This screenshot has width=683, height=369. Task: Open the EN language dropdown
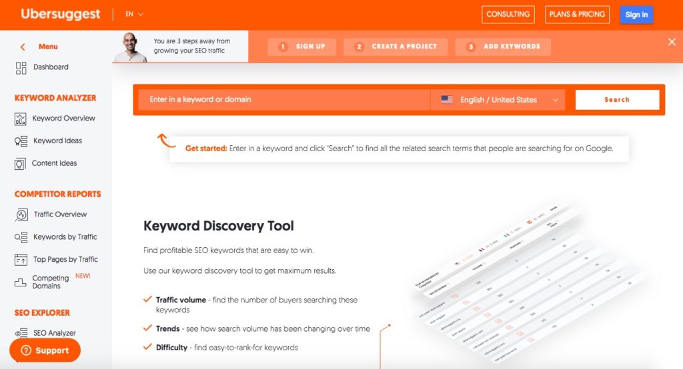tap(134, 14)
